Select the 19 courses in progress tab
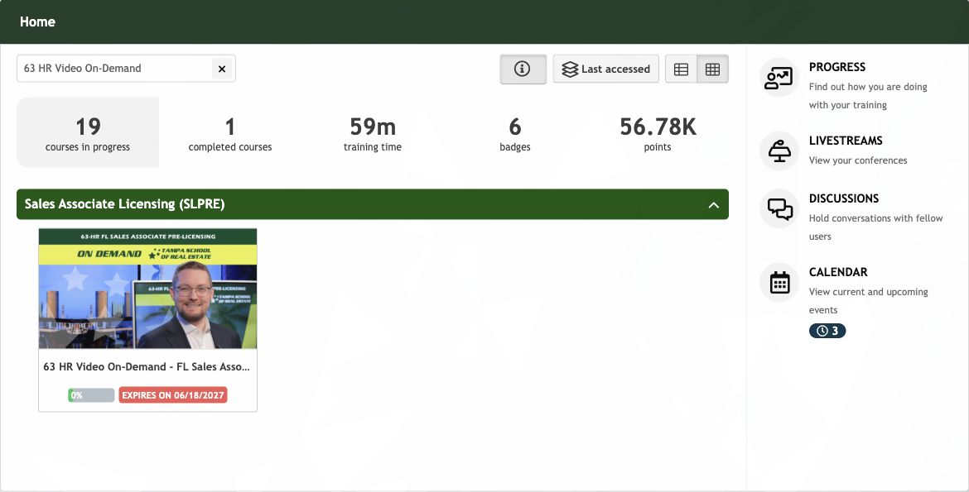969x492 pixels. [x=88, y=132]
